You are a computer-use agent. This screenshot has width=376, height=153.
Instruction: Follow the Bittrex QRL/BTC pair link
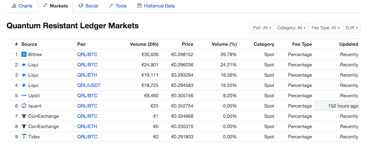87,55
